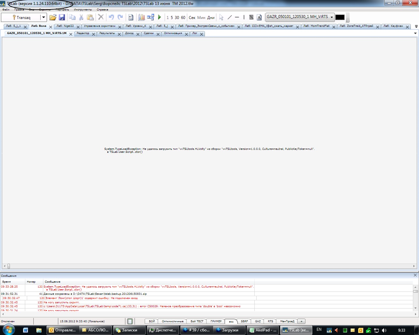Close the Сообщения messages panel

pos(415,275)
